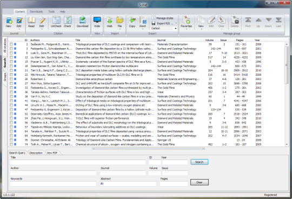Click the Down arrow icon
The image size is (292, 199).
point(268,20)
